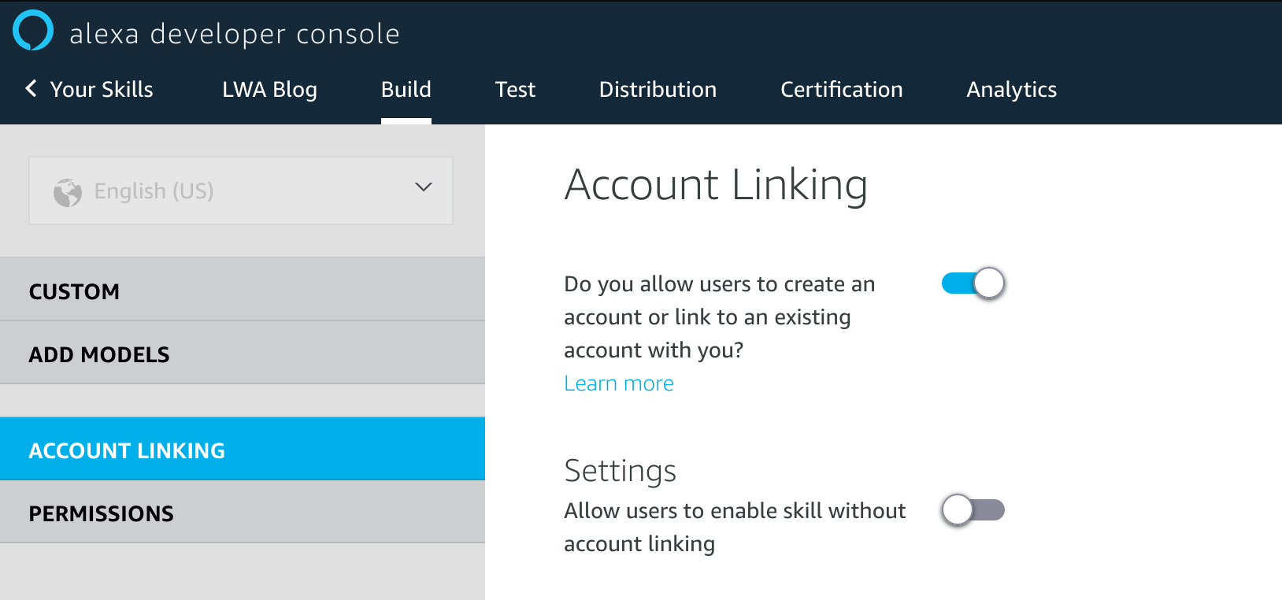Disable the account linking toggle switch

click(x=973, y=283)
